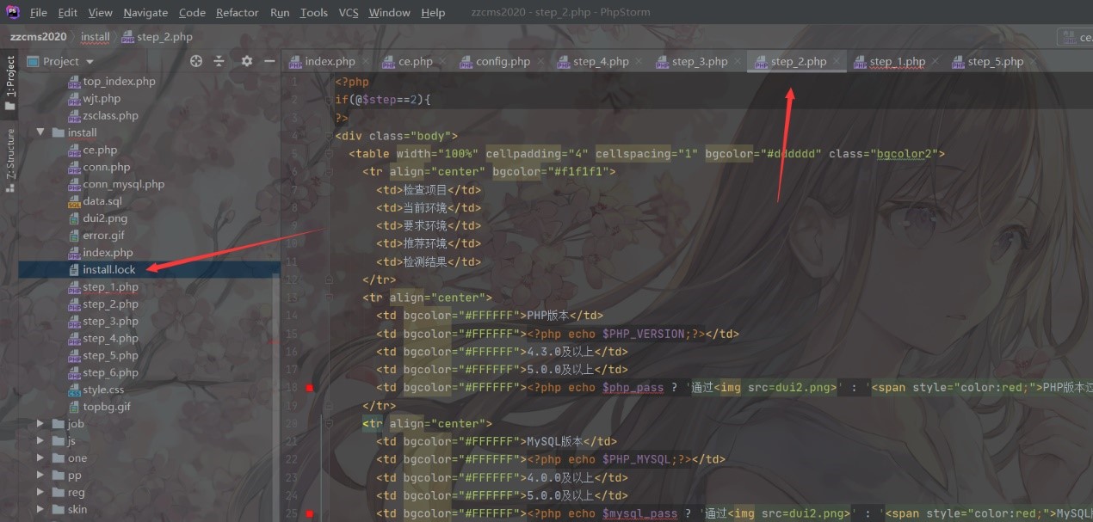Open the Tools menu
The height and width of the screenshot is (522, 1093).
[x=314, y=13]
